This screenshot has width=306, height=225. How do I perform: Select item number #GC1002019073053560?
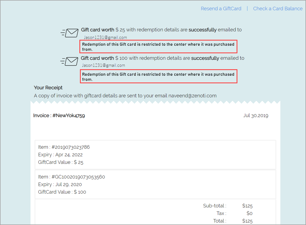[78, 177]
